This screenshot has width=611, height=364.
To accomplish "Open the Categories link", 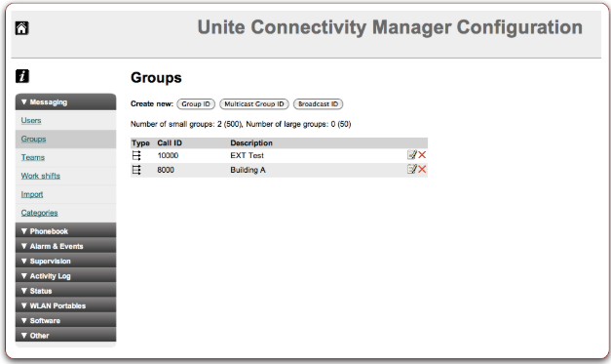I will [39, 213].
